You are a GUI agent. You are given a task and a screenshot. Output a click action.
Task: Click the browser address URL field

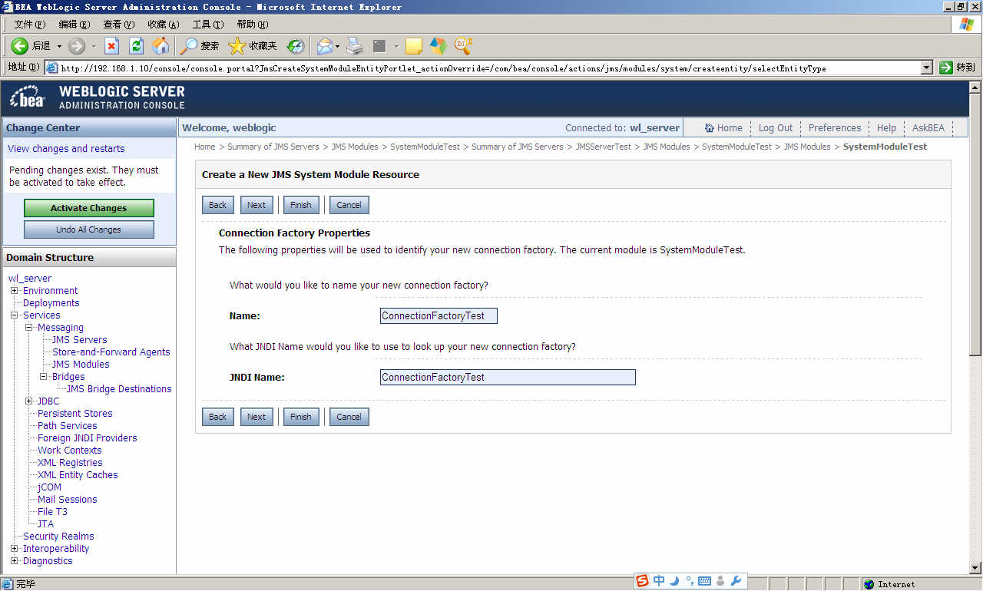[490, 68]
